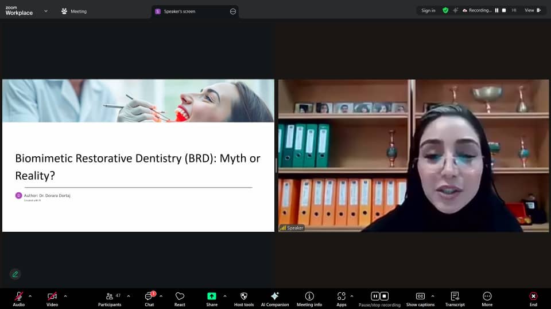Select the Meeting tab
The height and width of the screenshot is (309, 551).
(x=74, y=11)
